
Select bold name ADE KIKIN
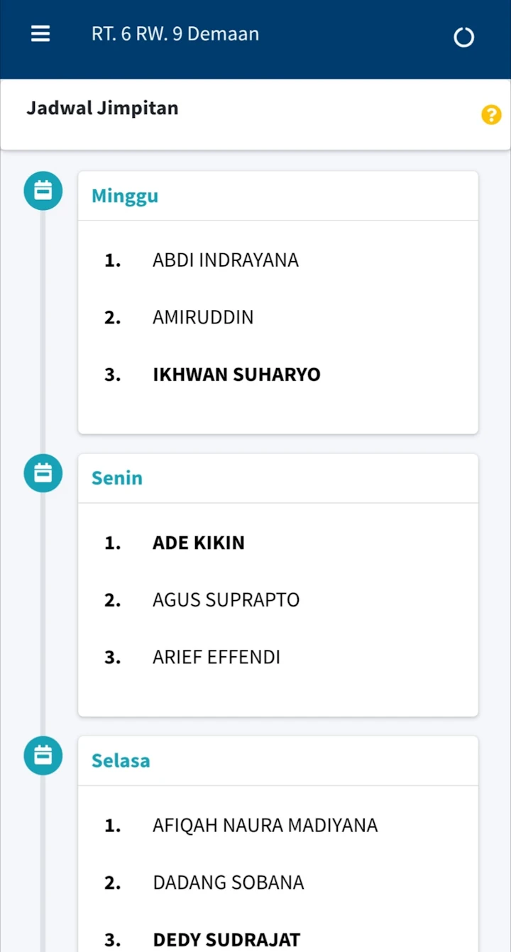coord(199,543)
